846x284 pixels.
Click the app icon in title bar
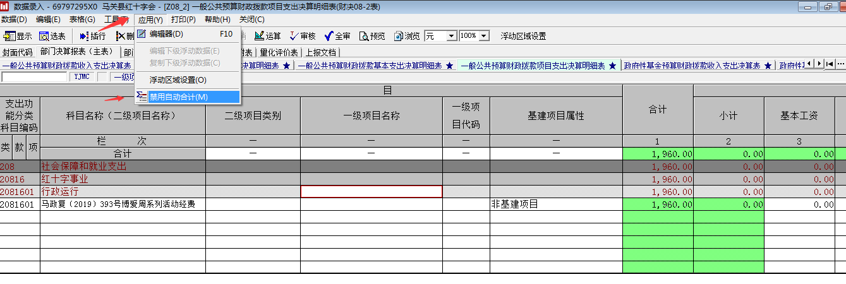[6, 6]
